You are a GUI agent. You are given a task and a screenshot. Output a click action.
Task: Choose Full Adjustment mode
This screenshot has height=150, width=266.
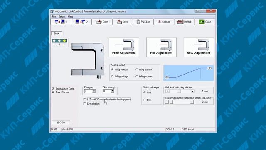pyautogui.click(x=161, y=47)
